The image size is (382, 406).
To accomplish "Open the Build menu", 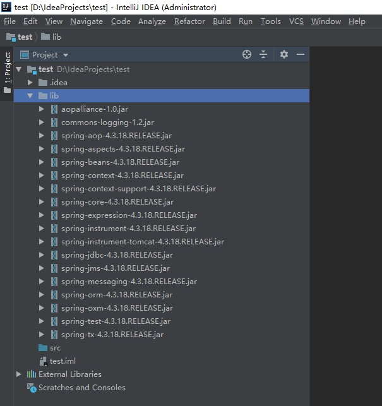I will click(222, 21).
